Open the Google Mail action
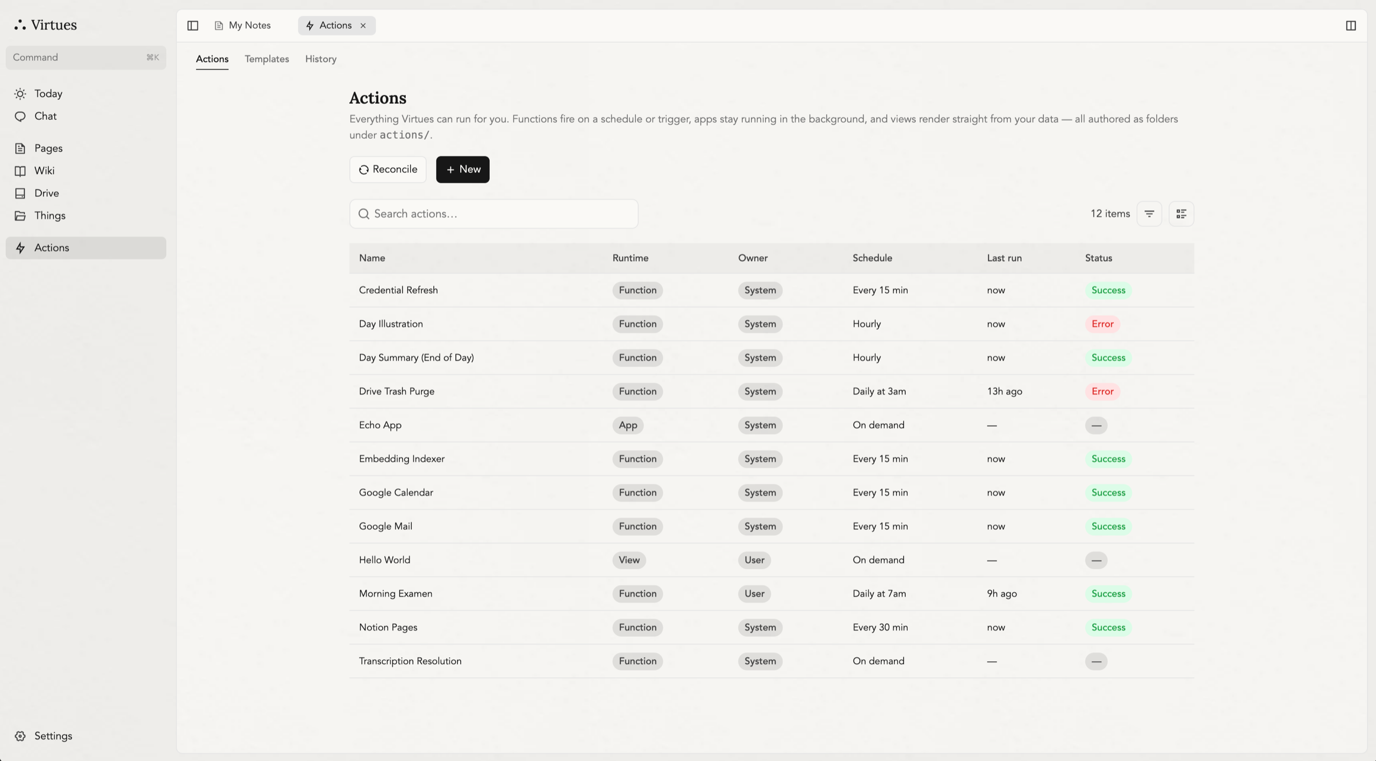This screenshot has width=1376, height=761. [x=772, y=526]
